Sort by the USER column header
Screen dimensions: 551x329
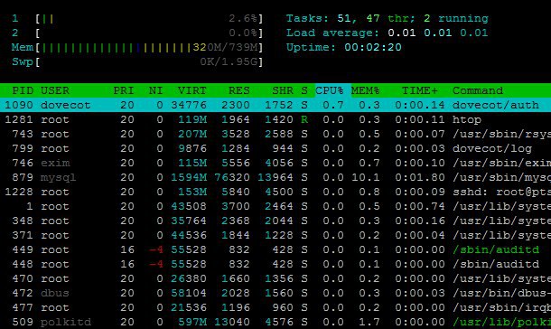pos(55,90)
